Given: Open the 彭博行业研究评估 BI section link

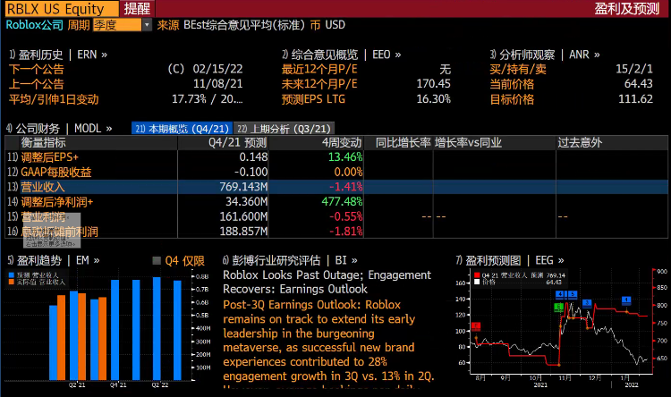Looking at the screenshot, I should [x=290, y=260].
